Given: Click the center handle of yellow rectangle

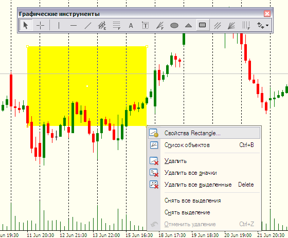Looking at the screenshot, I should pyautogui.click(x=87, y=86).
